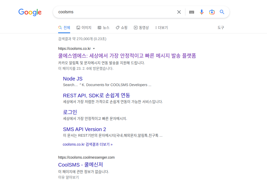
Task: Click the Google logo
Action: point(30,12)
